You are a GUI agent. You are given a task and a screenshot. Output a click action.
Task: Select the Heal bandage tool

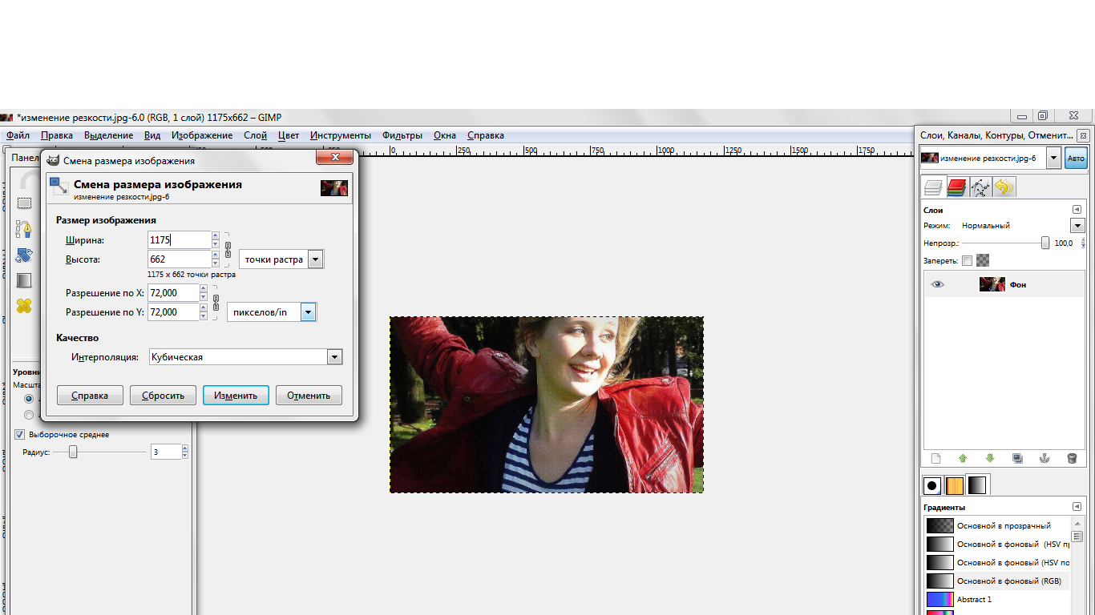point(24,306)
